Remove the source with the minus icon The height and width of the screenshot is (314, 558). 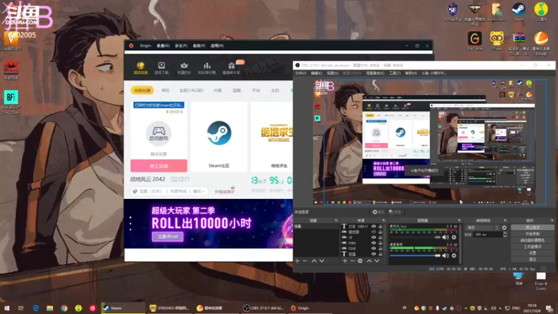pos(352,261)
